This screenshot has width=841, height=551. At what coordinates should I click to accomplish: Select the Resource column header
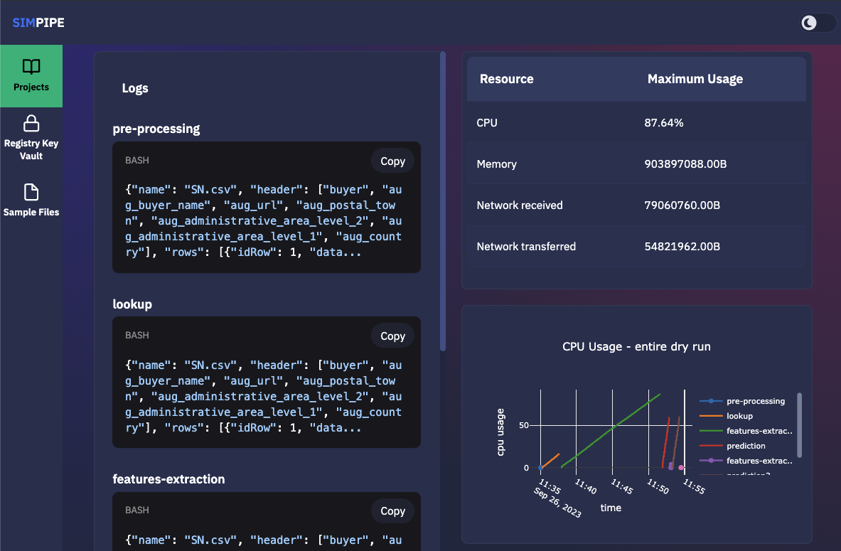pos(507,79)
